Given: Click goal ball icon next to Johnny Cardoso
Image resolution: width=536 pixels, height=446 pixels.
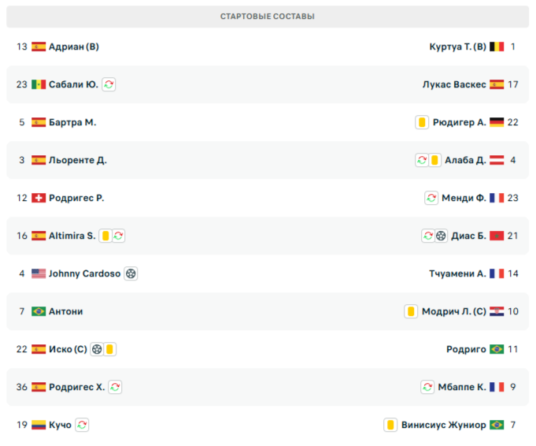Looking at the screenshot, I should click(x=131, y=273).
